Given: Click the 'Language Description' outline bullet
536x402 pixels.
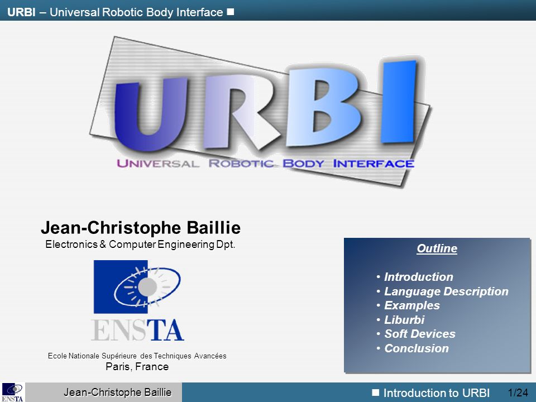Looking at the screenshot, I should (x=446, y=291).
